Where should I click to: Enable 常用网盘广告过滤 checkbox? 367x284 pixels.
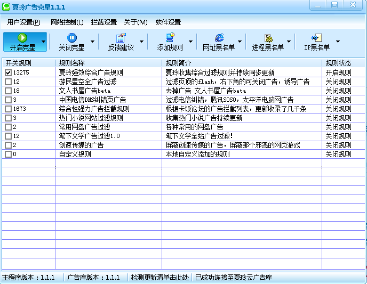click(8, 127)
